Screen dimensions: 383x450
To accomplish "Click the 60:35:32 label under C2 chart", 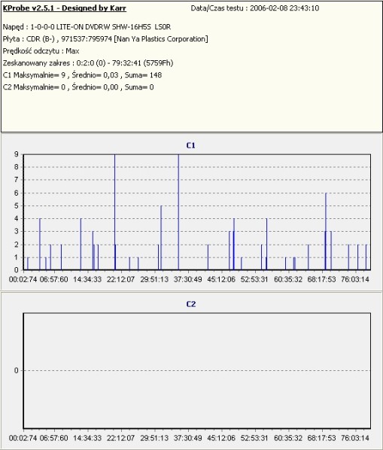I will (x=288, y=438).
